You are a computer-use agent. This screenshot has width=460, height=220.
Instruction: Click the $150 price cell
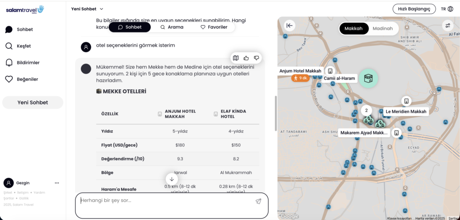point(236,145)
